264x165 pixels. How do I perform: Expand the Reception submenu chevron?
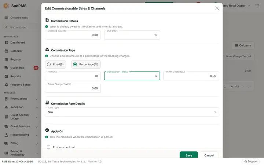point(37,107)
